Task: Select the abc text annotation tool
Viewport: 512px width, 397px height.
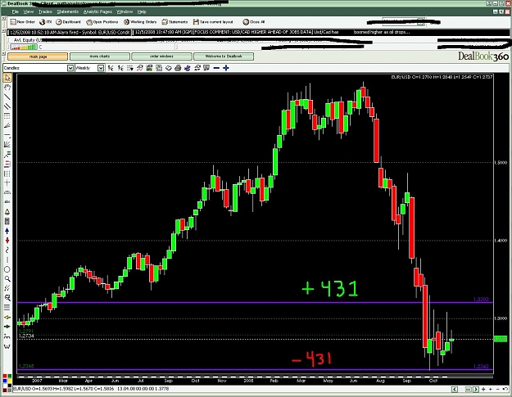Action: (7, 202)
